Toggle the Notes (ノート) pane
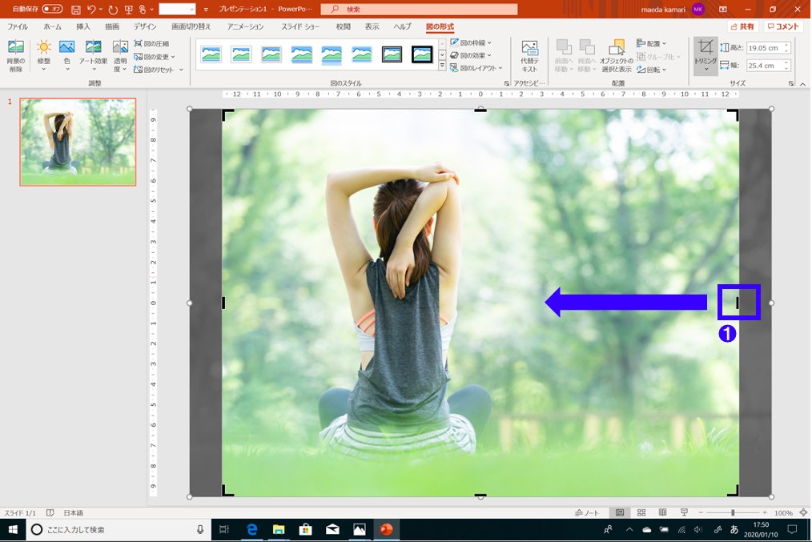 [x=587, y=512]
